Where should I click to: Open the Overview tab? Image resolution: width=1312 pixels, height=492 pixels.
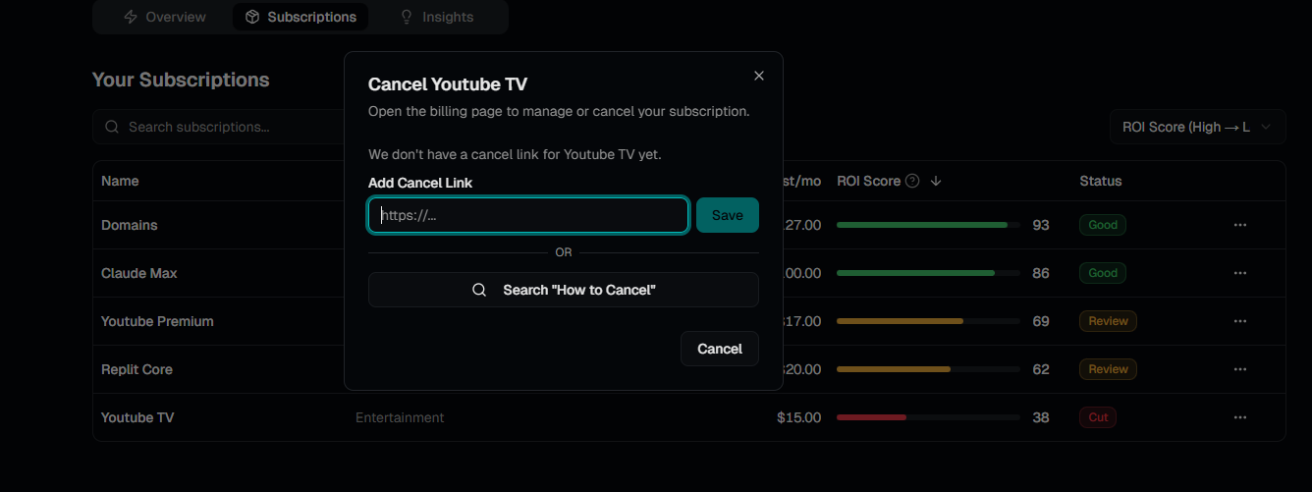click(165, 17)
